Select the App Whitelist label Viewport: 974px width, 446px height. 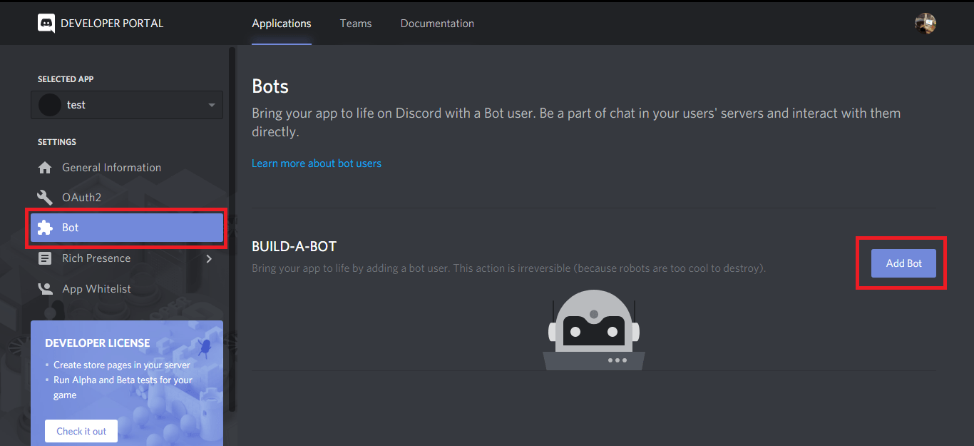pos(96,289)
